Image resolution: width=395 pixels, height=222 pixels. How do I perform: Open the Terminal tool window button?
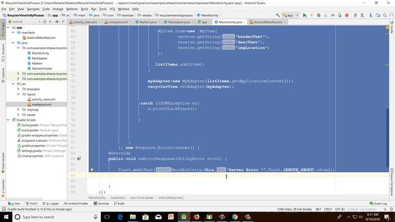(101, 203)
